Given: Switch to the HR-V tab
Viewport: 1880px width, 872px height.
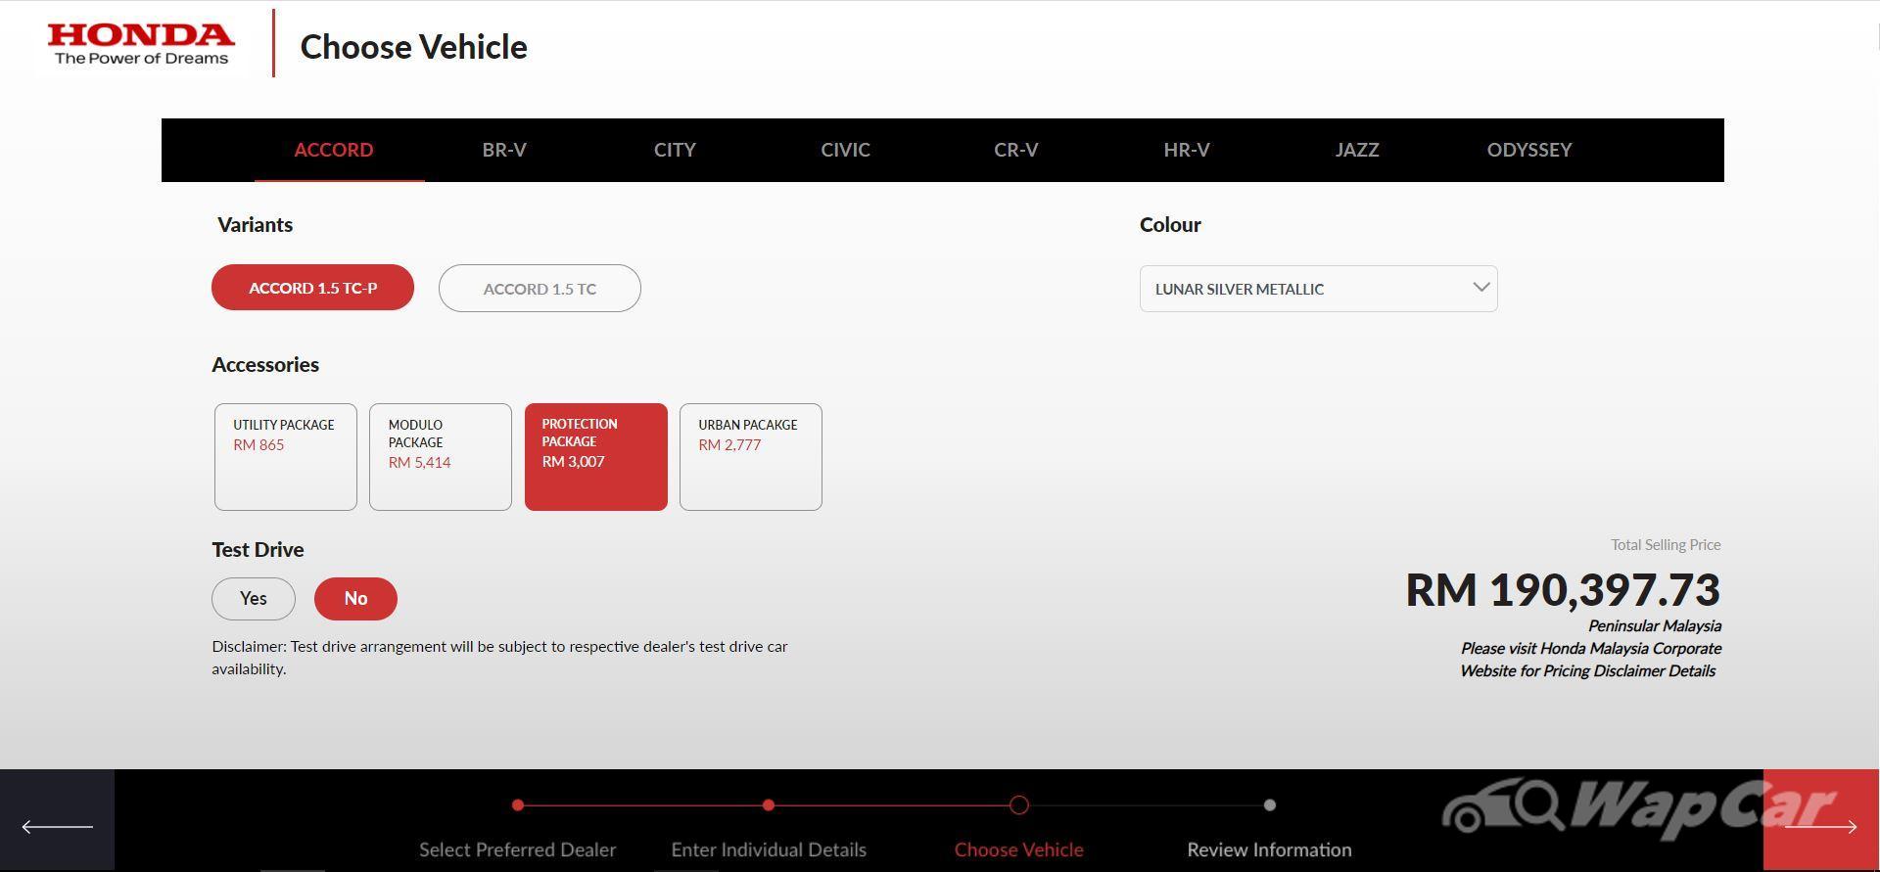Looking at the screenshot, I should (x=1187, y=150).
